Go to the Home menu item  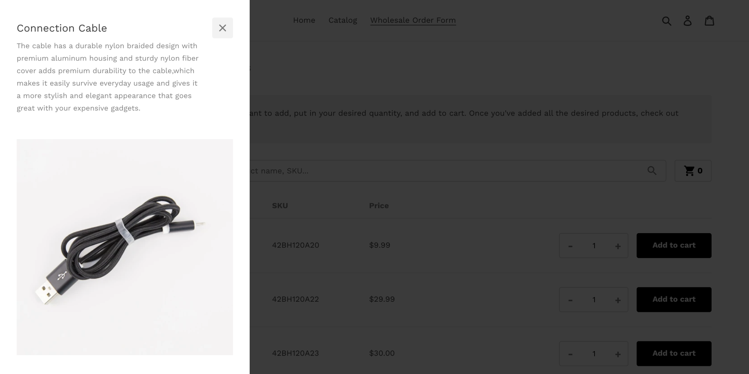[304, 20]
